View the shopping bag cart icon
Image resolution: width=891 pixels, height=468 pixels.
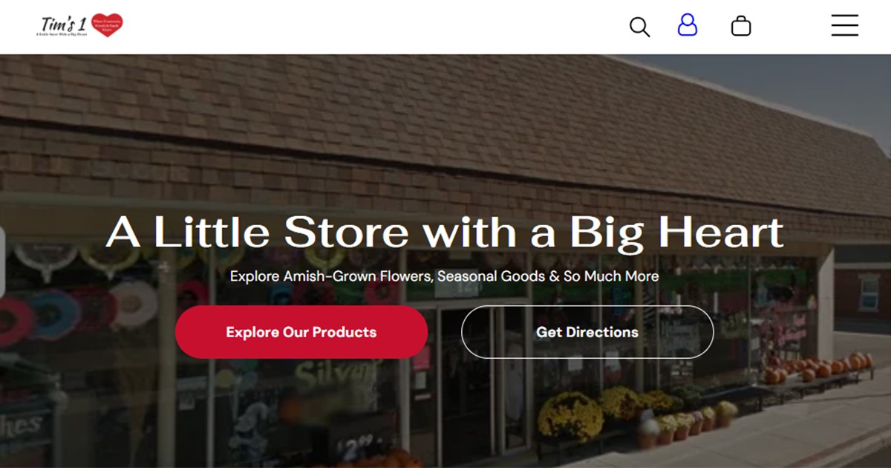(741, 26)
